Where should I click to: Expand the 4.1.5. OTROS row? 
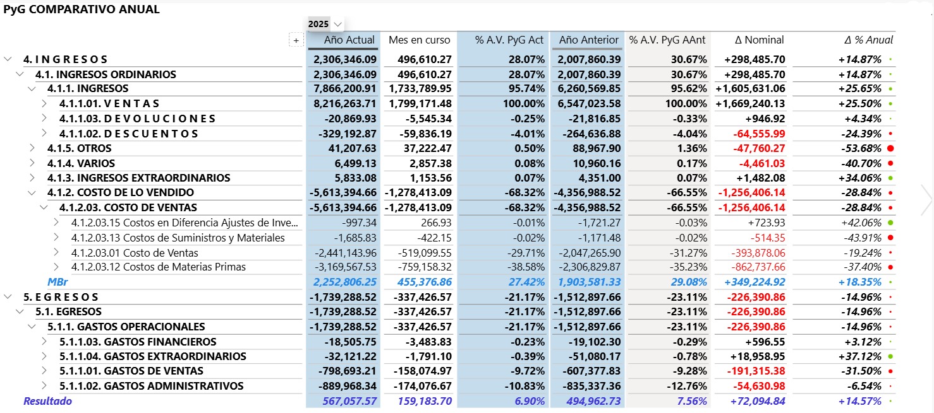click(32, 148)
